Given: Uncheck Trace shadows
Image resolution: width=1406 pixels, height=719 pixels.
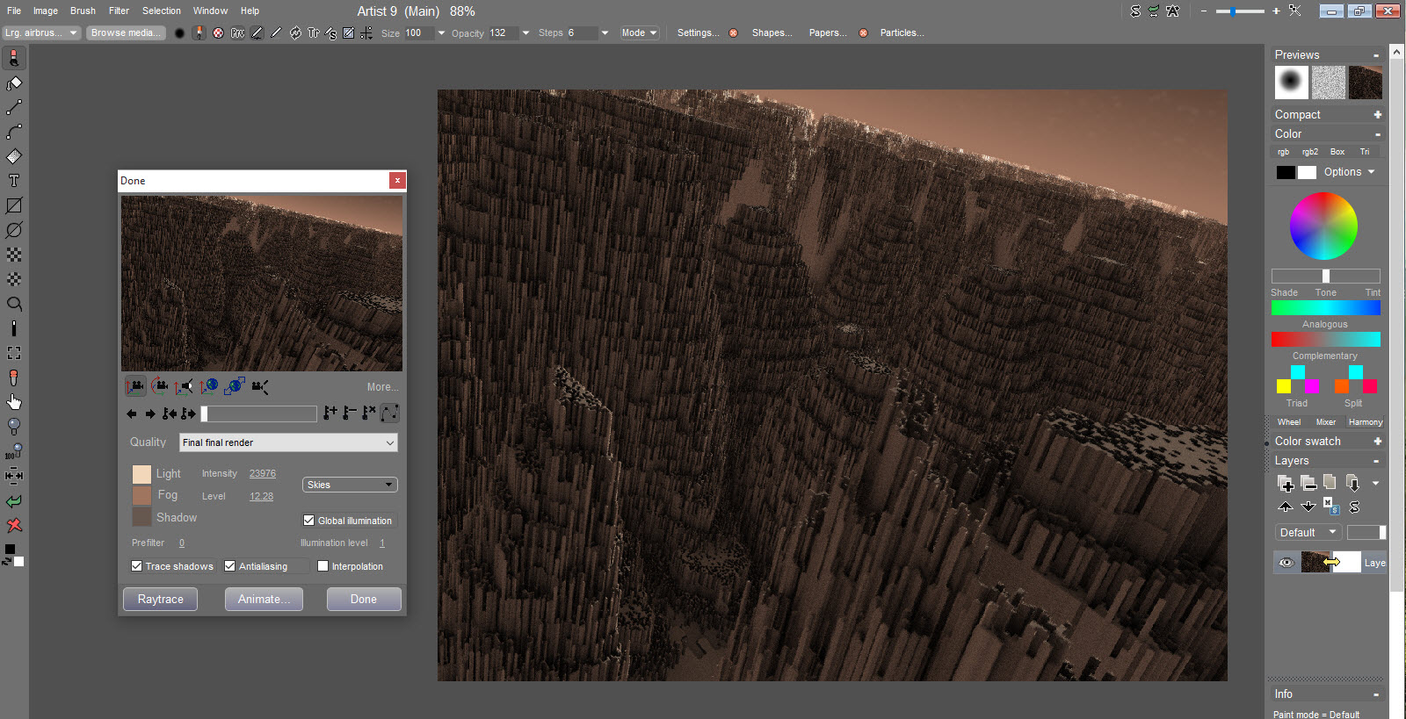Looking at the screenshot, I should coord(137,566).
